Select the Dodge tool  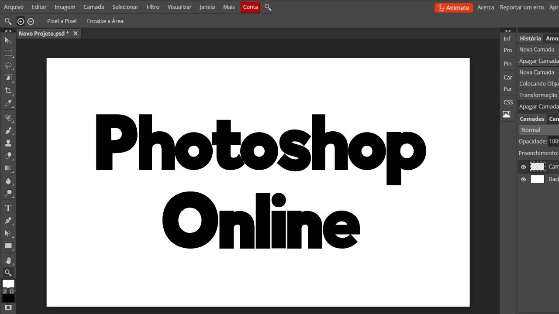pos(8,193)
